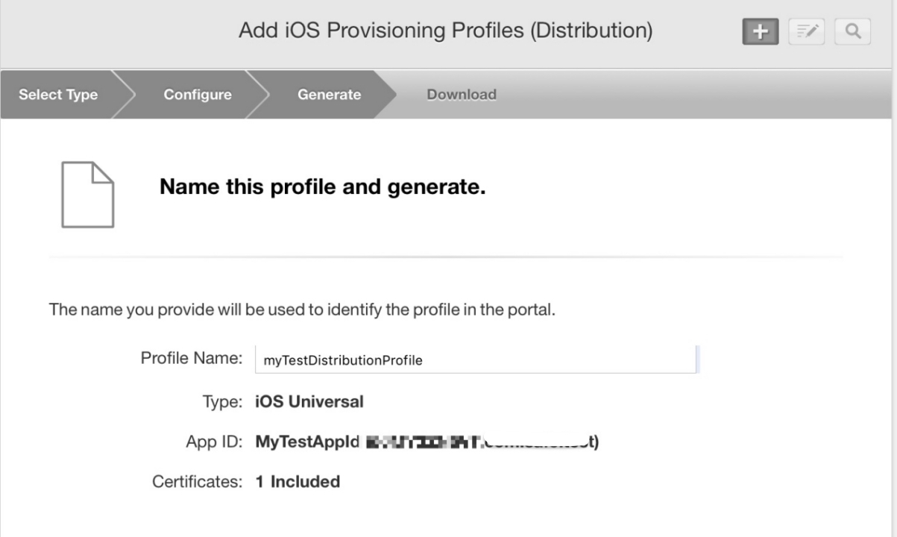Click the blank document file icon

(87, 194)
